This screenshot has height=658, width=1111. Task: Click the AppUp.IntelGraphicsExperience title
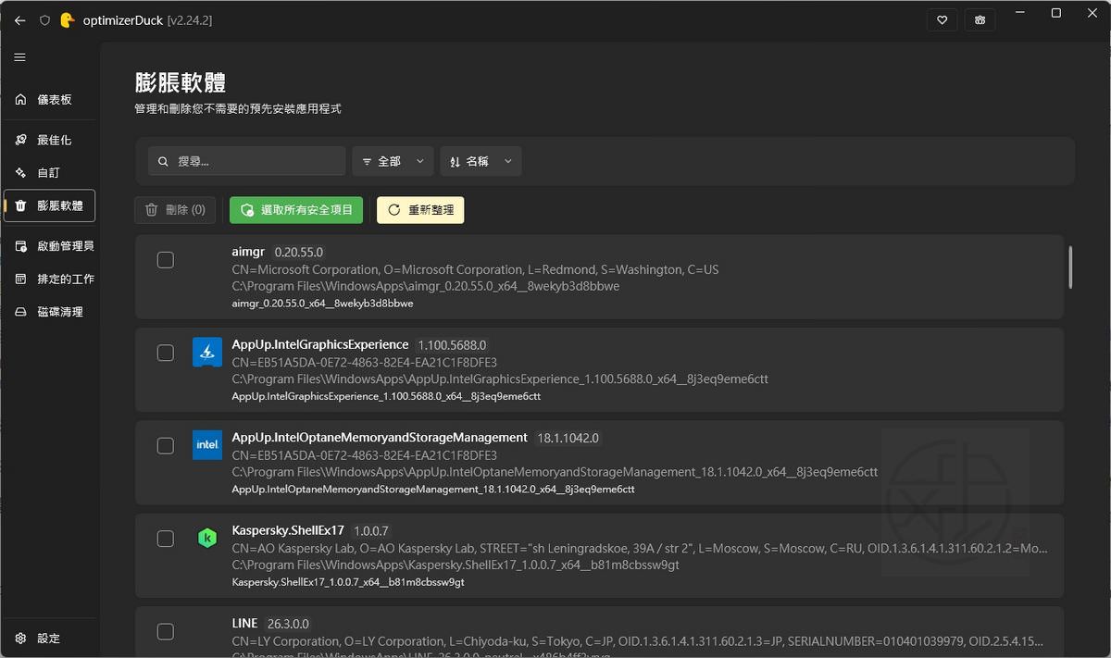320,344
